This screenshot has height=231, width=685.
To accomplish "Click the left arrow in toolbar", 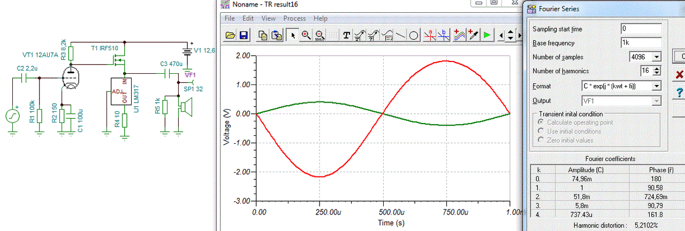I will 501,35.
